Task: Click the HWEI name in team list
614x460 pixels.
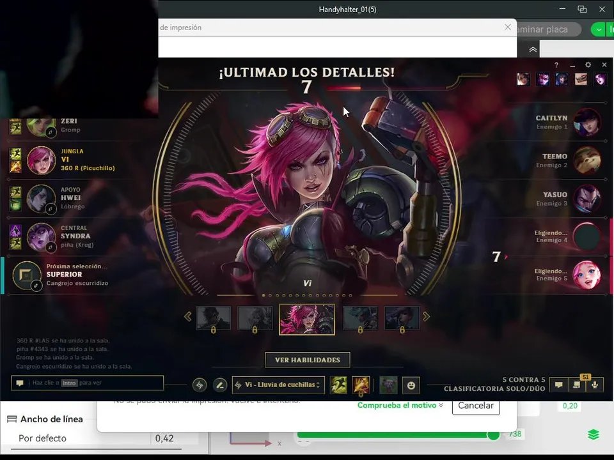Action: tap(71, 198)
